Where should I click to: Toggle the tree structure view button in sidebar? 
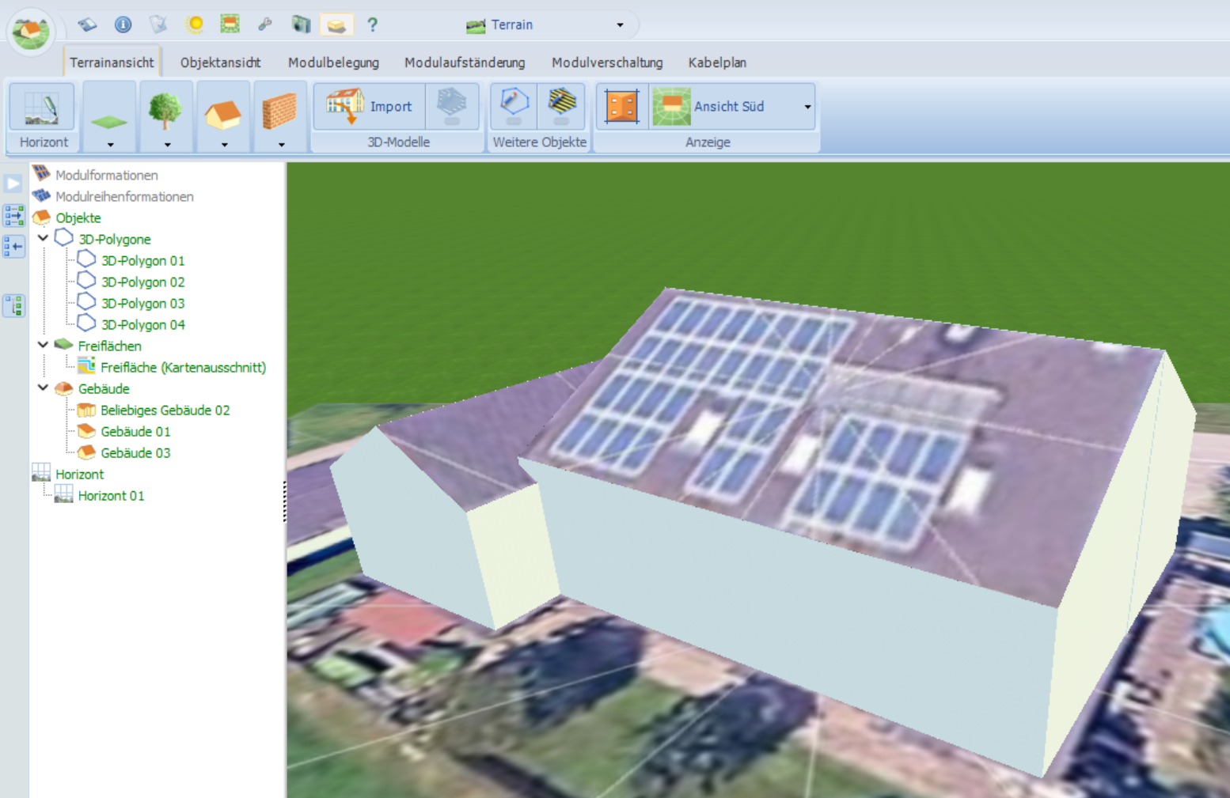(13, 305)
